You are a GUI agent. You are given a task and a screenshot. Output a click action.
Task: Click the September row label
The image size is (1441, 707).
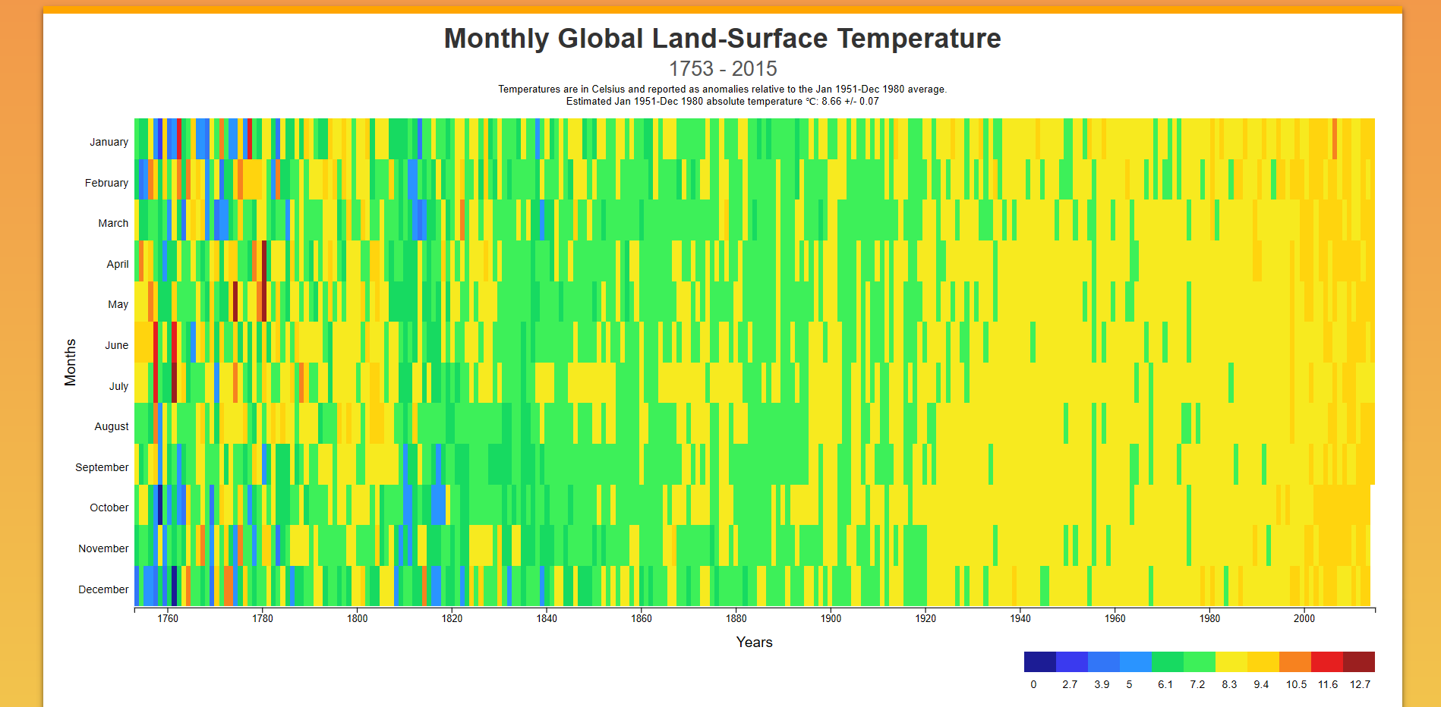point(102,467)
